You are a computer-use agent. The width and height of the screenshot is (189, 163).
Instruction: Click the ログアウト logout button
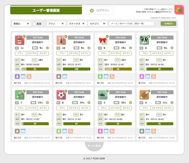pyautogui.click(x=100, y=10)
